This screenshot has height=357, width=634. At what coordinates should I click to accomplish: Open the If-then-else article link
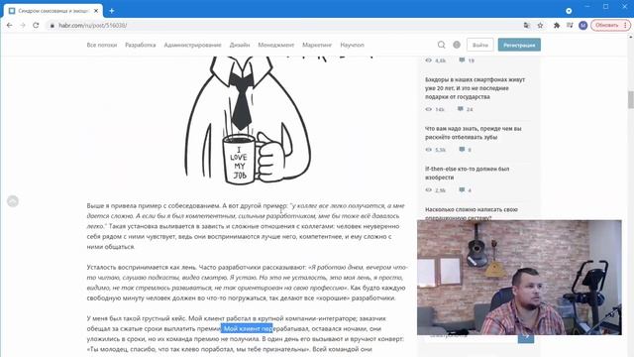point(467,173)
